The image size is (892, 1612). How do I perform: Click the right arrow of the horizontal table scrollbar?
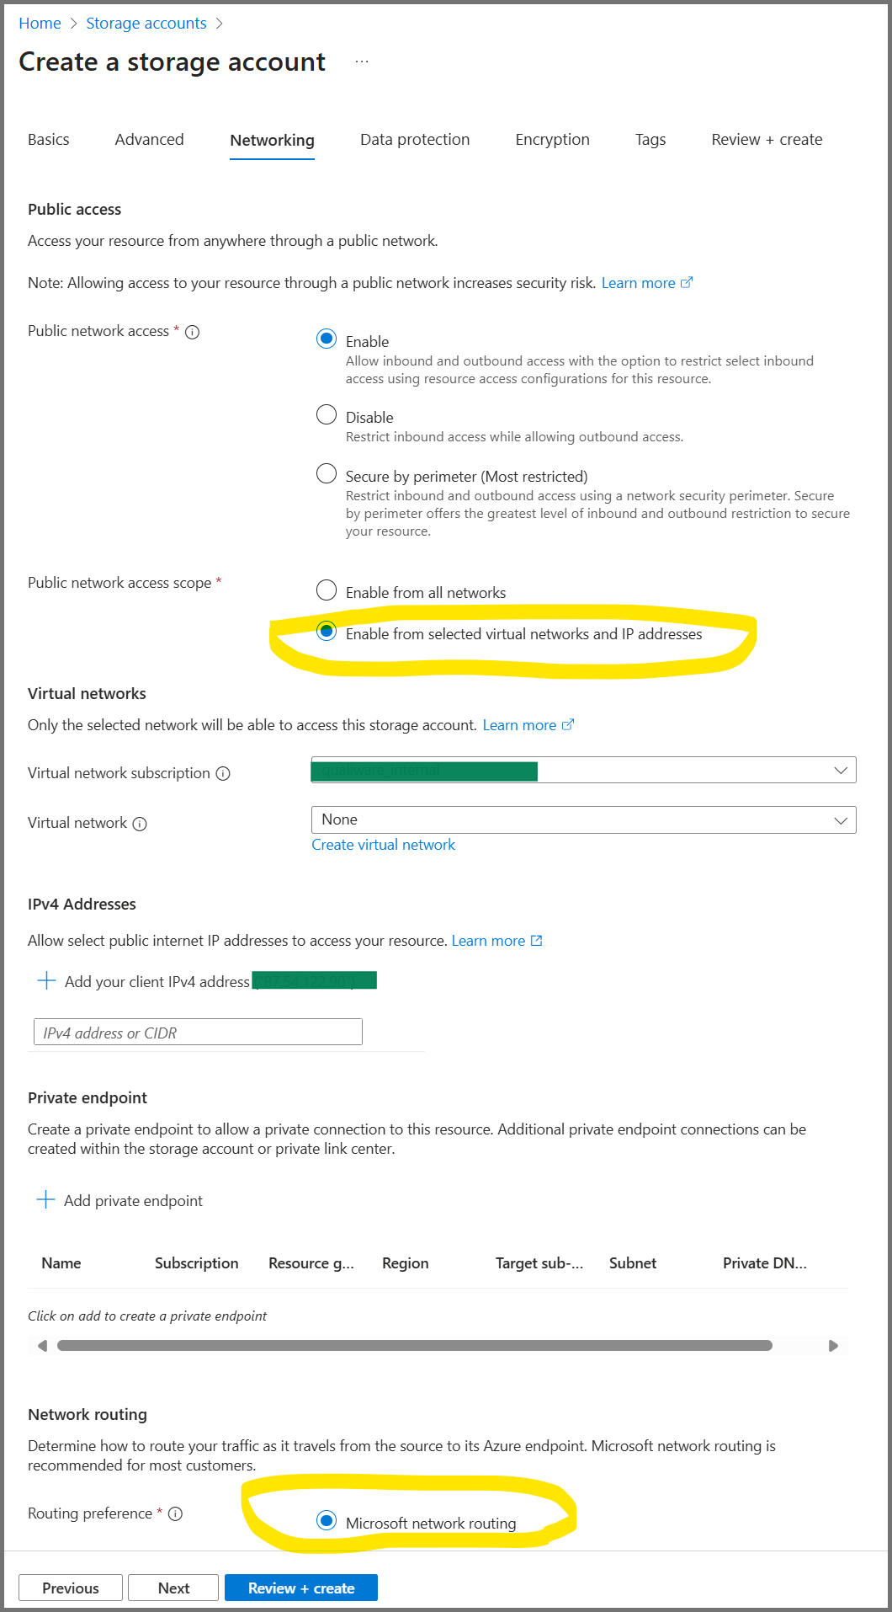833,1346
